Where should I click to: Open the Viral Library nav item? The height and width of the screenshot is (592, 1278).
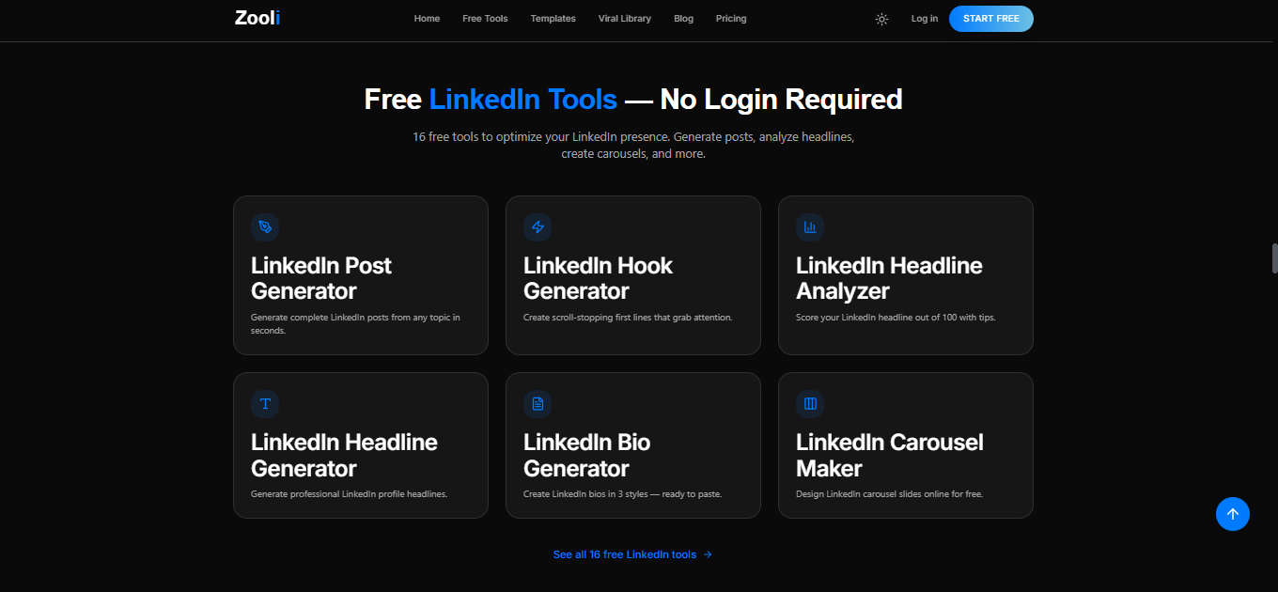tap(624, 19)
